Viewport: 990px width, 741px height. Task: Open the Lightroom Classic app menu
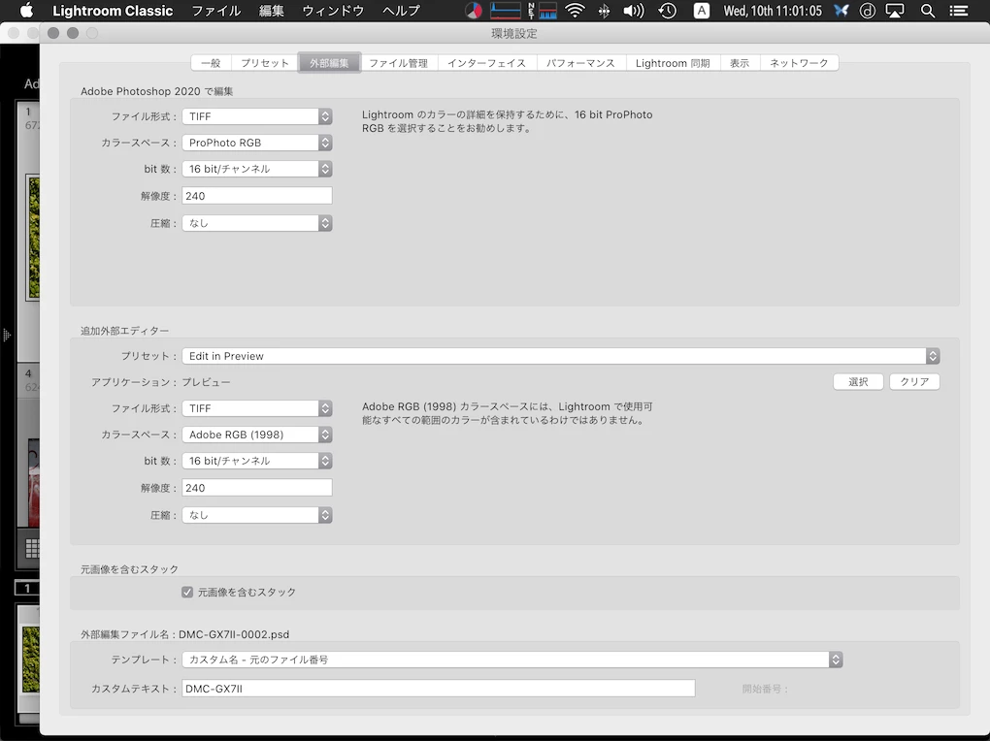coord(113,11)
